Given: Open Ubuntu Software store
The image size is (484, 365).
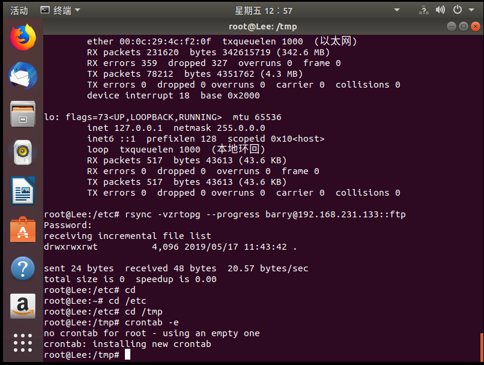Looking at the screenshot, I should click(23, 229).
